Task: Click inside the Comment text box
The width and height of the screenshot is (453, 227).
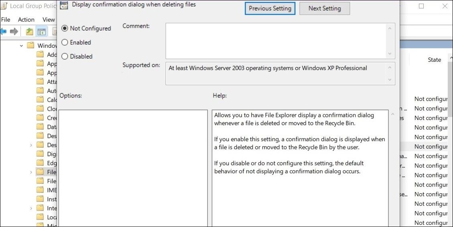Action: tap(276, 41)
